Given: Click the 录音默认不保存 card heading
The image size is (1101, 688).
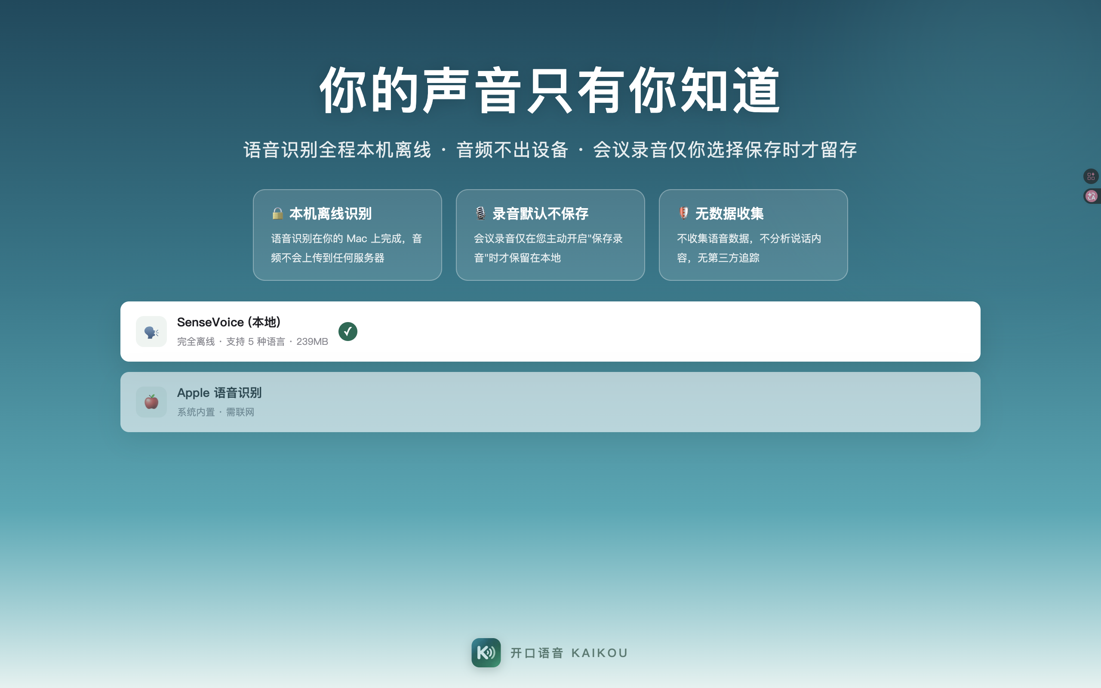Looking at the screenshot, I should pyautogui.click(x=541, y=214).
